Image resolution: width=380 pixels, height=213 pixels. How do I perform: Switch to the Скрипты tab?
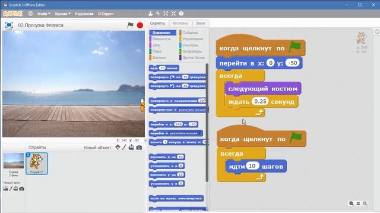[157, 24]
